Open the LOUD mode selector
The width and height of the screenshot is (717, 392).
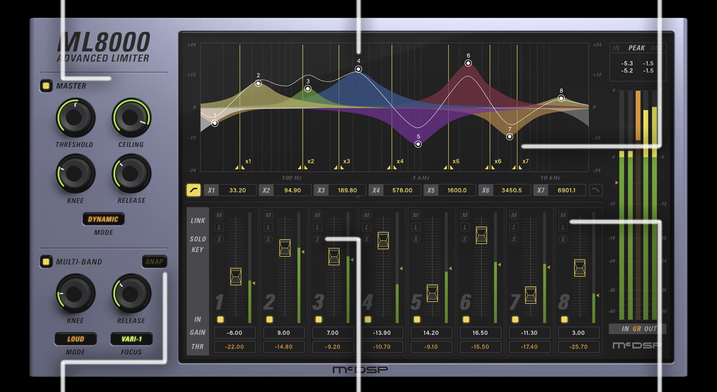(76, 339)
